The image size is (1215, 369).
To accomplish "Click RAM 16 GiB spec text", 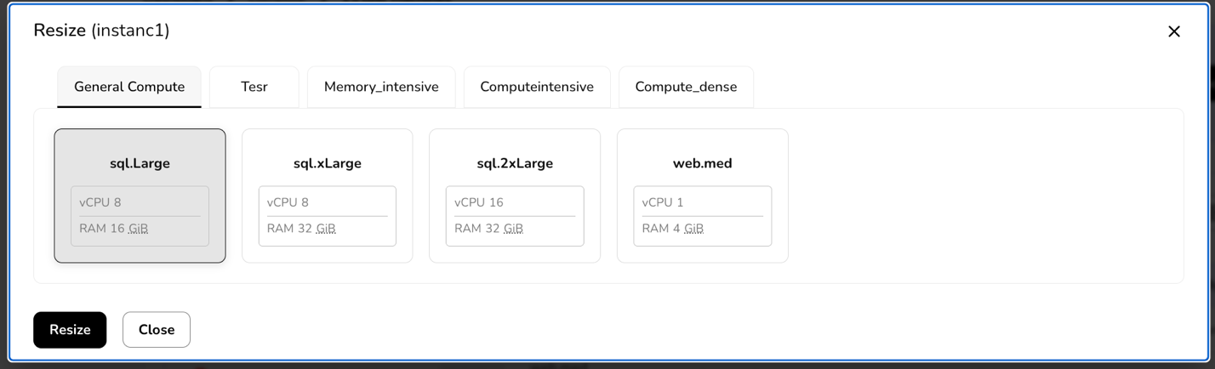I will pyautogui.click(x=114, y=228).
